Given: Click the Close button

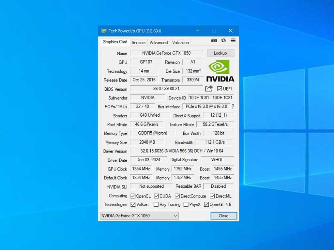Looking at the screenshot, I should 223,215.
